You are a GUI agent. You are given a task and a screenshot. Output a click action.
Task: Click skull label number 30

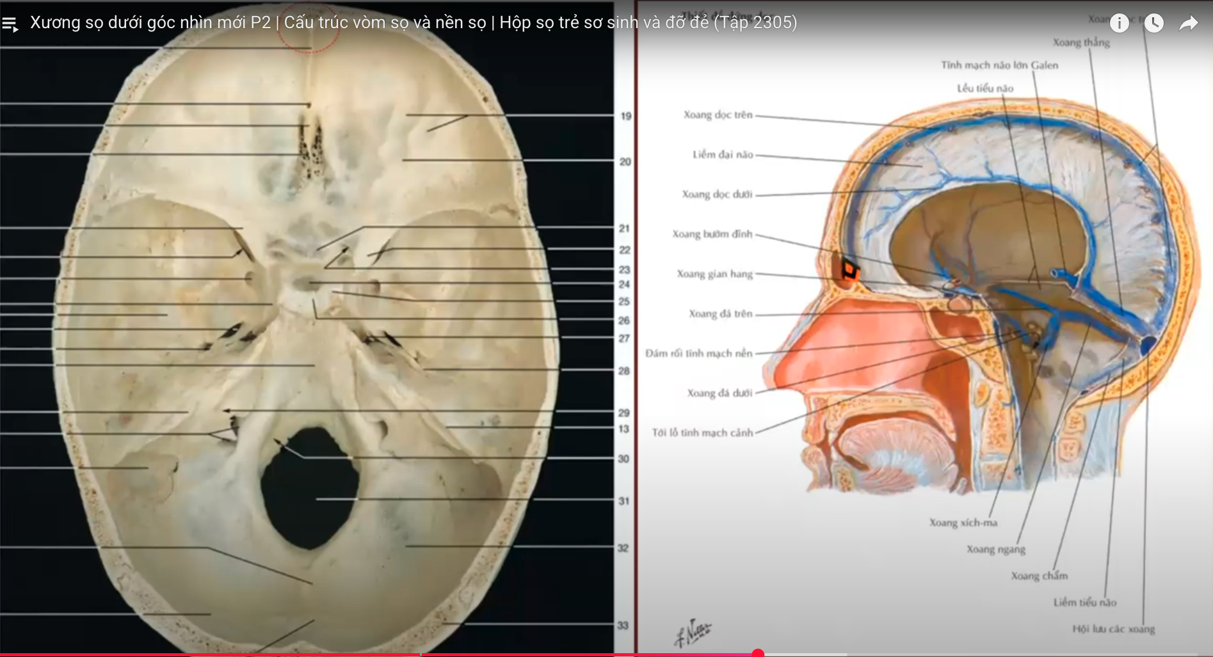pos(623,459)
